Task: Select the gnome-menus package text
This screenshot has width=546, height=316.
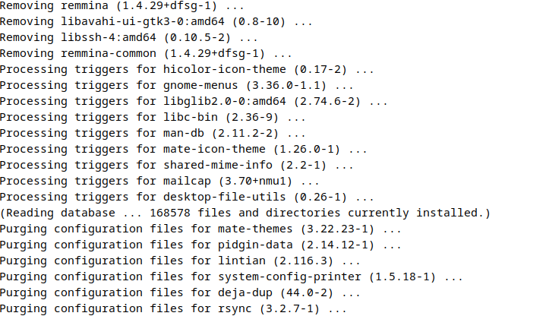Action: pyautogui.click(x=200, y=86)
